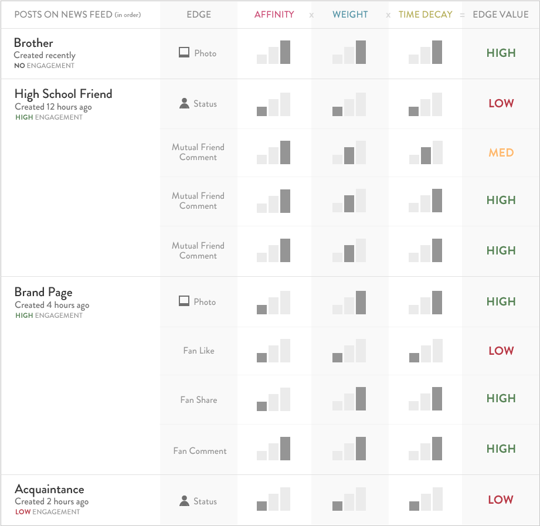Click the person icon beside High School Friend's Status
The height and width of the screenshot is (526, 540).
184,104
